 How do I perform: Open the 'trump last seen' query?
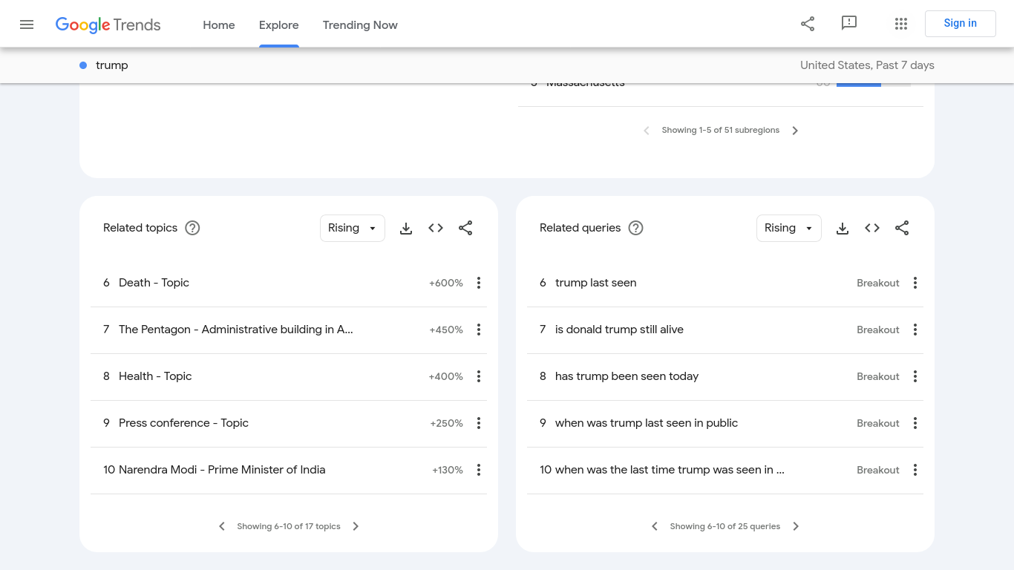tap(595, 283)
